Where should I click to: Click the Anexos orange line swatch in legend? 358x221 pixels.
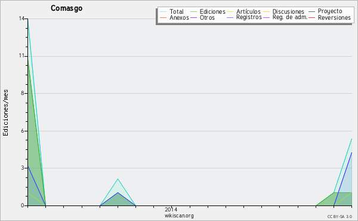point(163,17)
